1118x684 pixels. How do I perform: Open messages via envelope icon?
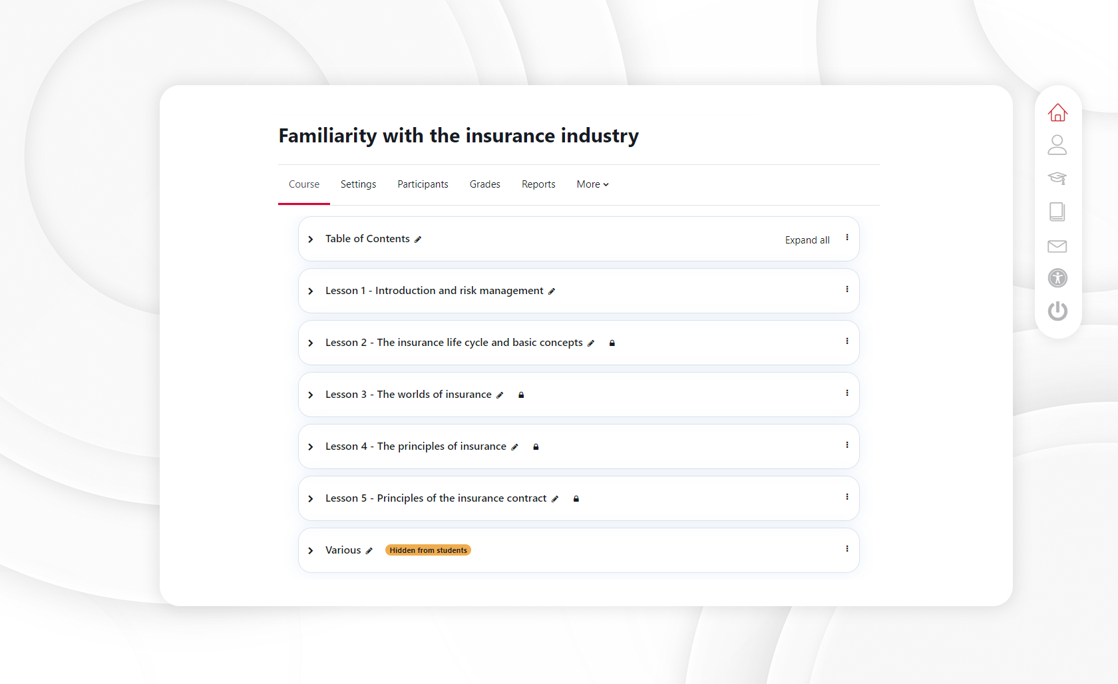[x=1057, y=246]
